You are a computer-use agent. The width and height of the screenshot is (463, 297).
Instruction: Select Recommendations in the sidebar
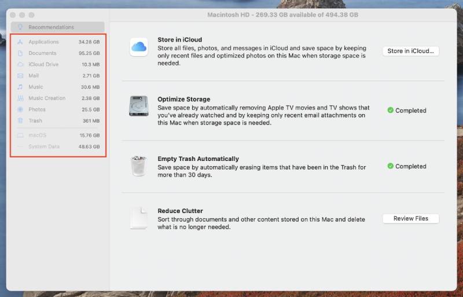point(57,27)
